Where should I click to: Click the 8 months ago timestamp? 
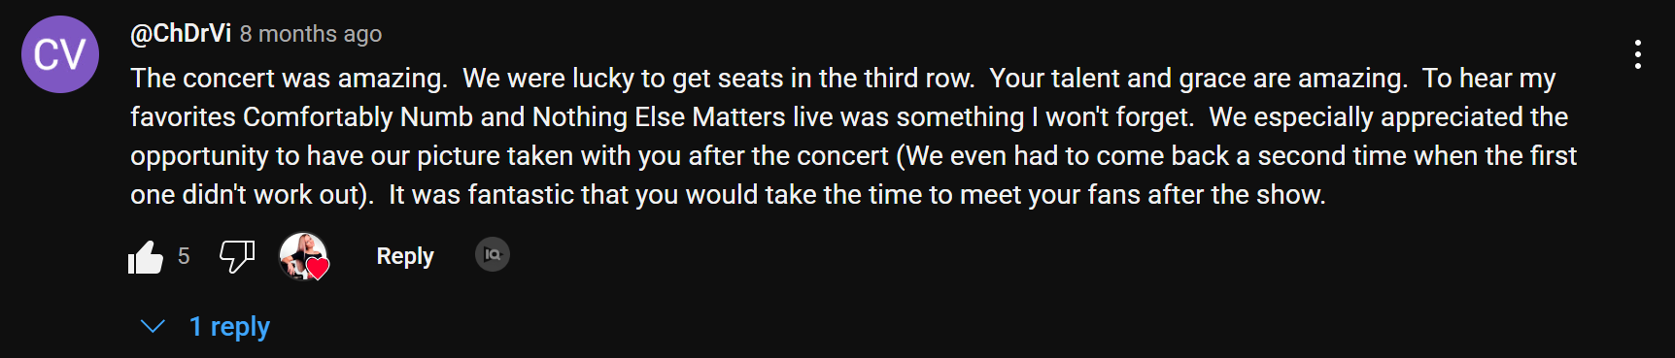pyautogui.click(x=311, y=34)
